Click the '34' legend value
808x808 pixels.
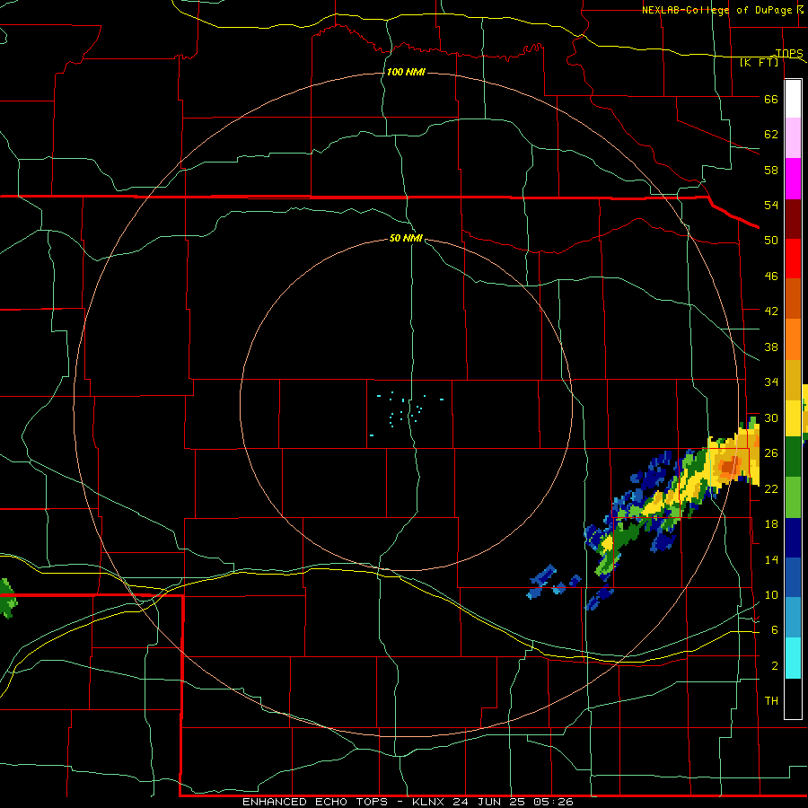tap(771, 382)
